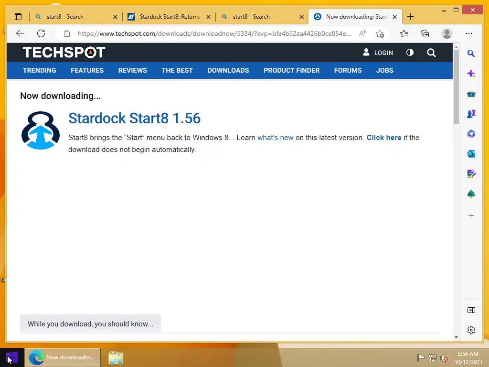Viewport: 489px width, 367px height.
Task: Open the Microsoft 365 sidebar icon
Action: [x=471, y=134]
